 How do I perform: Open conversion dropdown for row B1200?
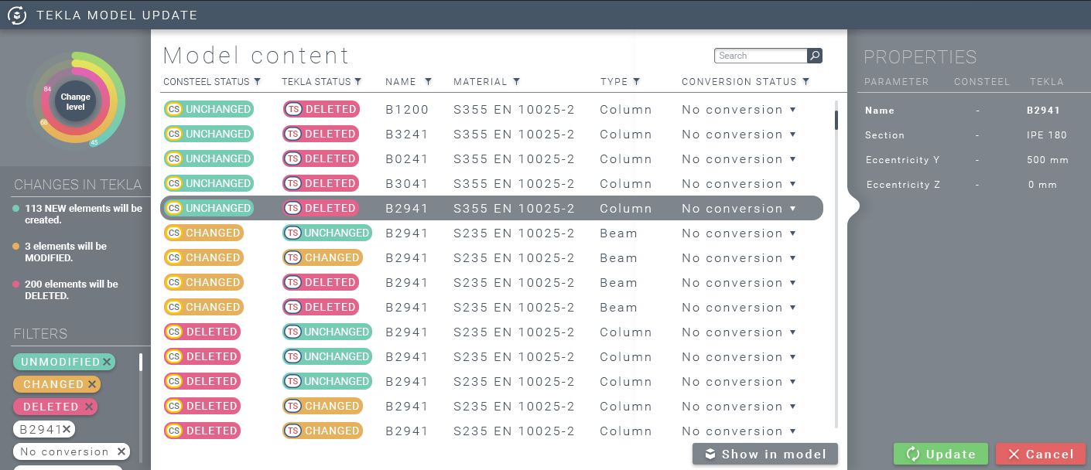tap(793, 110)
